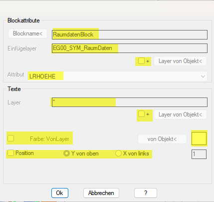The image size is (214, 202).
Task: Click the position number field showing 1
Action: click(199, 154)
